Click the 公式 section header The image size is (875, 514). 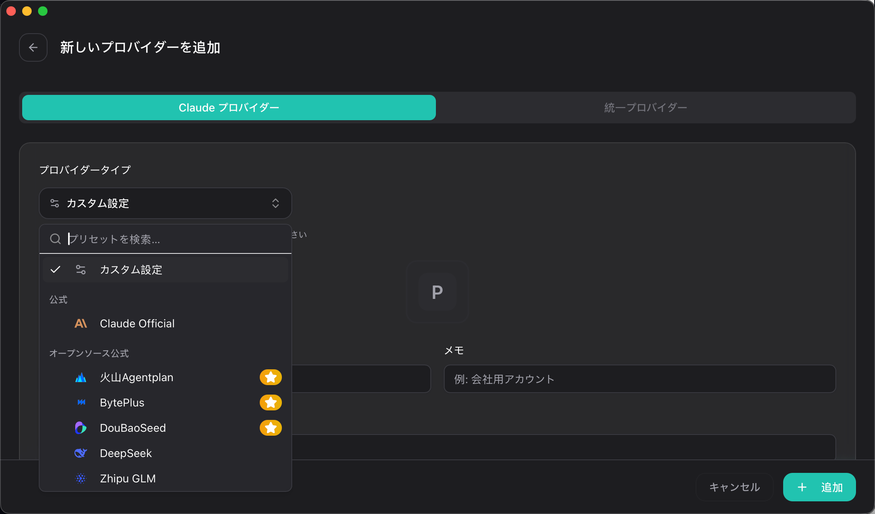[58, 300]
